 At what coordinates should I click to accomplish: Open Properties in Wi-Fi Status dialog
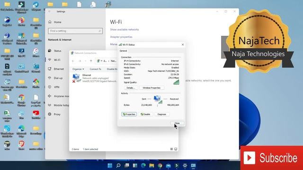pyautogui.click(x=129, y=114)
